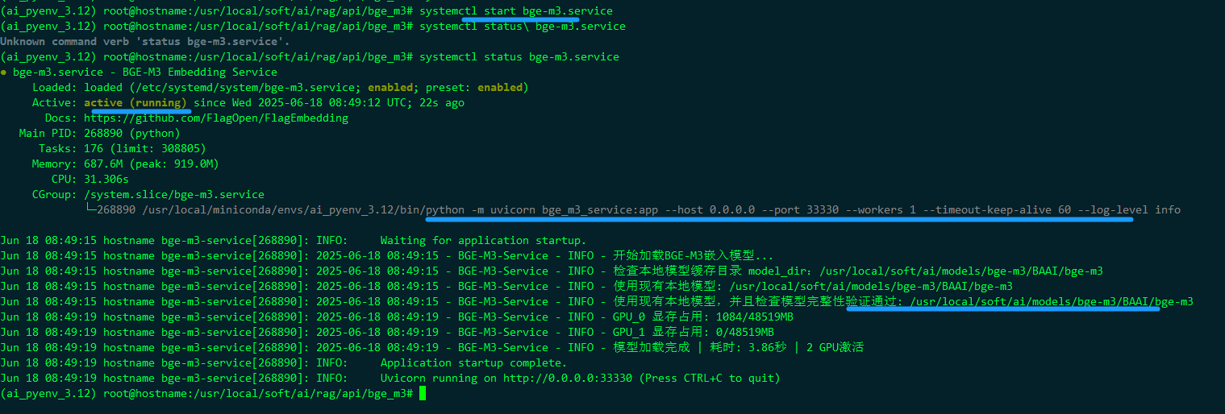Viewport: 1225px width, 414px height.
Task: Click the status dot before bge-m3.service header
Action: pos(4,72)
